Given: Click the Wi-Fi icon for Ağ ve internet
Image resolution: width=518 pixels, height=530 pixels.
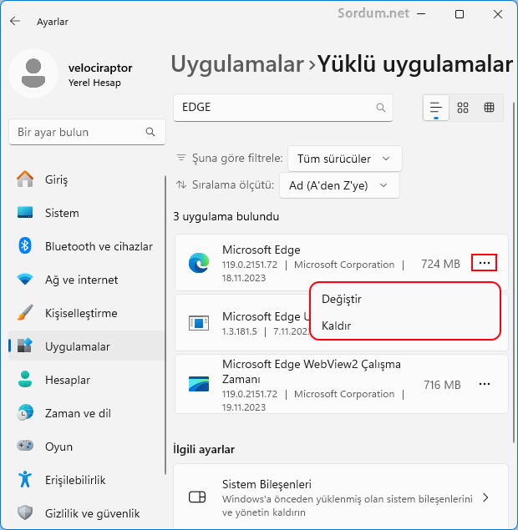Looking at the screenshot, I should click(x=25, y=280).
